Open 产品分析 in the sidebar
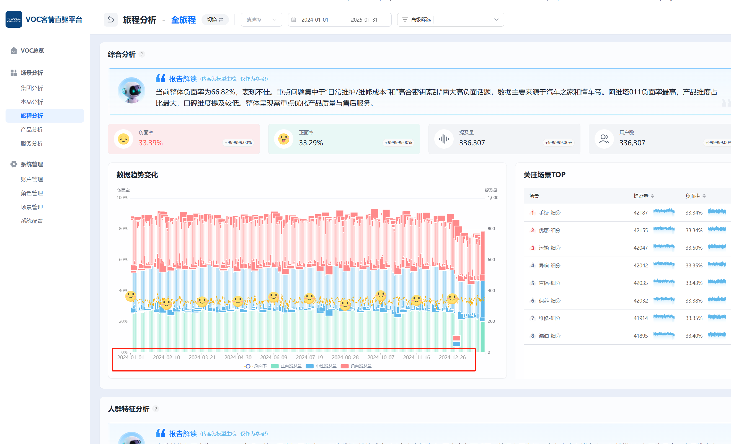The image size is (731, 444). 32,130
